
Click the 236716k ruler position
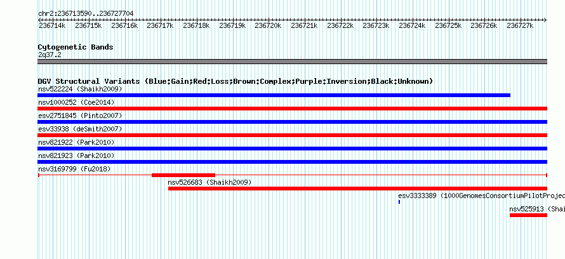(x=124, y=25)
